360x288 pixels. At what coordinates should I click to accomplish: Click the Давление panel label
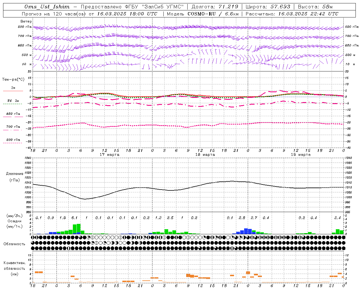coord(15,174)
